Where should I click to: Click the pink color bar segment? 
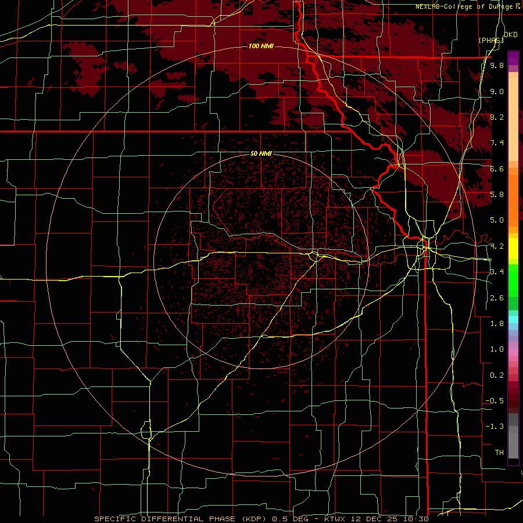click(x=513, y=352)
